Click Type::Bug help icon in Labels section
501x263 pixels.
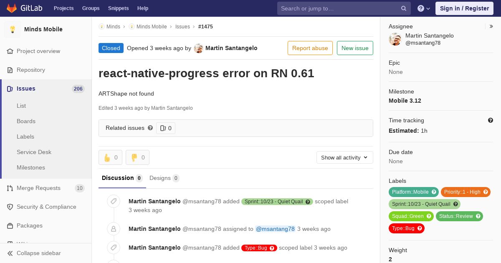point(420,228)
